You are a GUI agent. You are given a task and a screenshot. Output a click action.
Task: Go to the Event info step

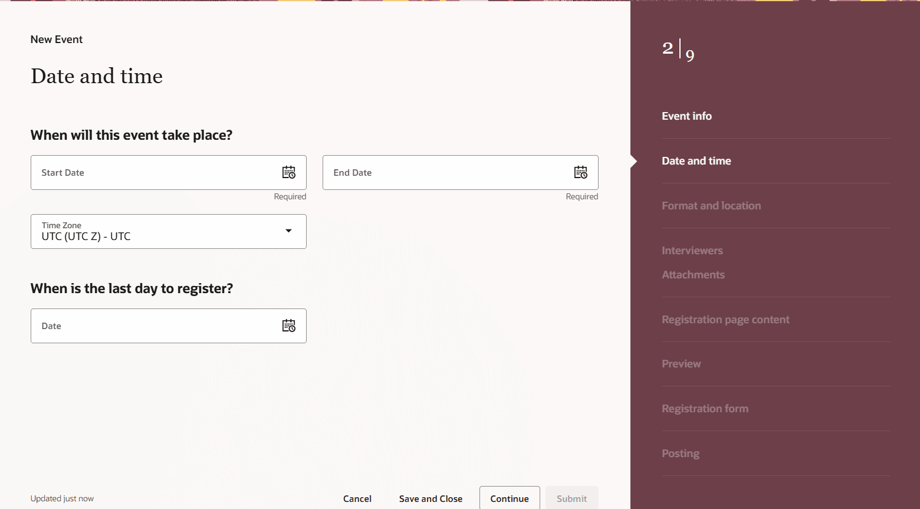click(686, 116)
